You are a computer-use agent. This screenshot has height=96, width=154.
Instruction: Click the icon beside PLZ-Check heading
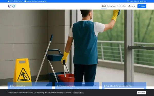point(105,86)
